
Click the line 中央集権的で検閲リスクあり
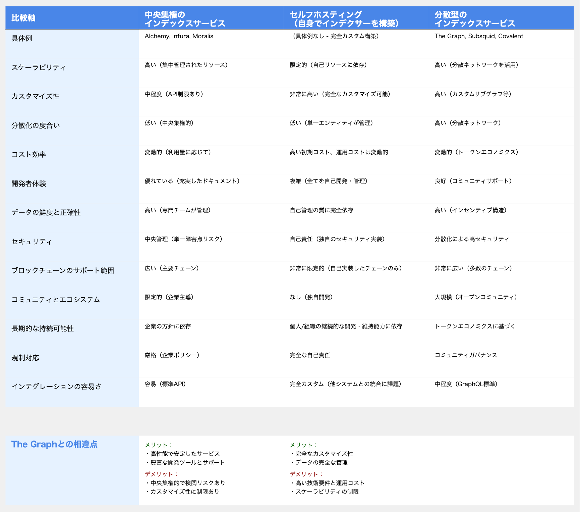185,483
